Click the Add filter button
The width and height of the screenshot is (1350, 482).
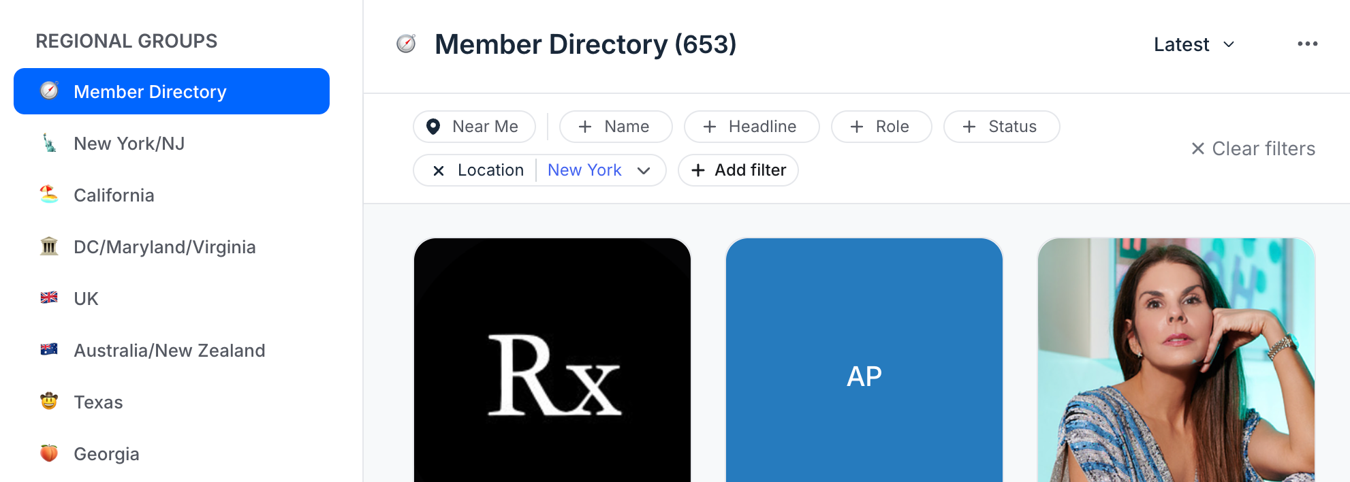(738, 170)
